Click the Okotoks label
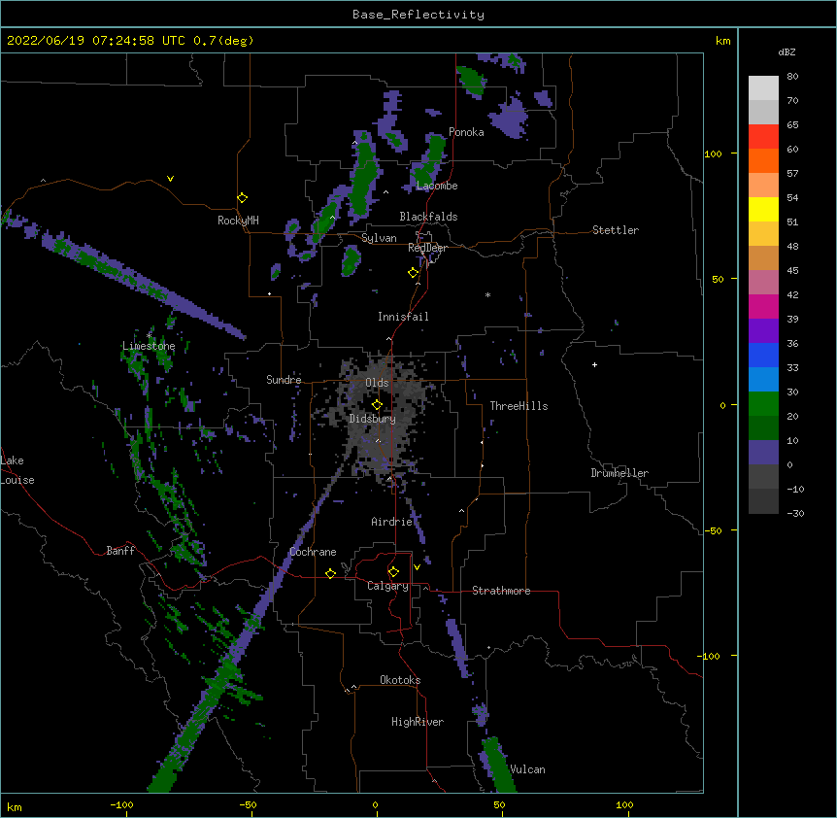 [400, 680]
